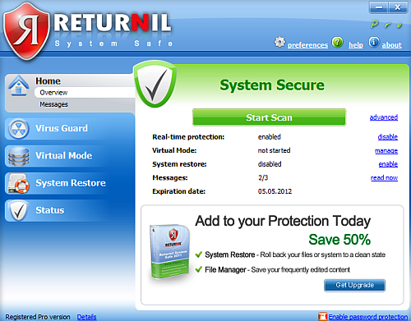Screen dimensions: 411x321
Task: Click the Registered Pro version text
Action: click(x=38, y=317)
